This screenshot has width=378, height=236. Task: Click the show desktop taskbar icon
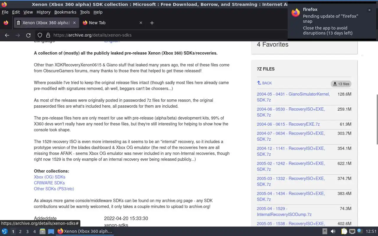pyautogui.click(x=51, y=232)
